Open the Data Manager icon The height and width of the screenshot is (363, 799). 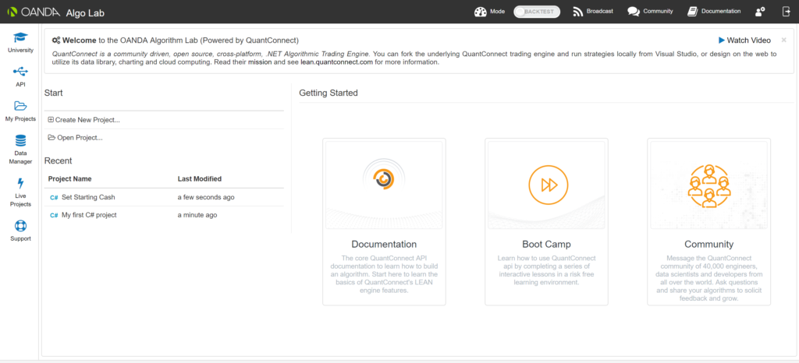coord(20,142)
